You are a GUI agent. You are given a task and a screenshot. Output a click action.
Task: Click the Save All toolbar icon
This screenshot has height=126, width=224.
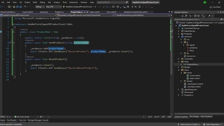(x=21, y=7)
